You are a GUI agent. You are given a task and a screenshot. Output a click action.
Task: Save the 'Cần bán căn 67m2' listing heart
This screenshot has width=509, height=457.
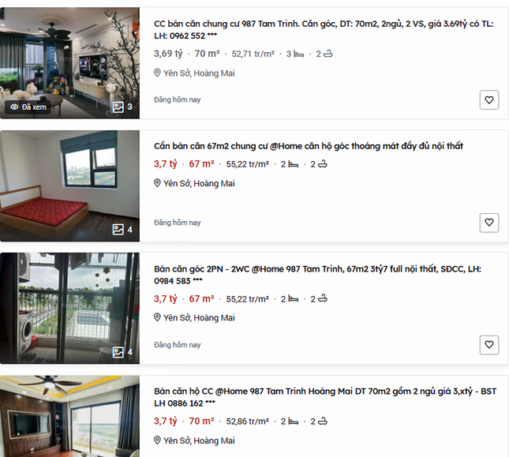pos(488,223)
